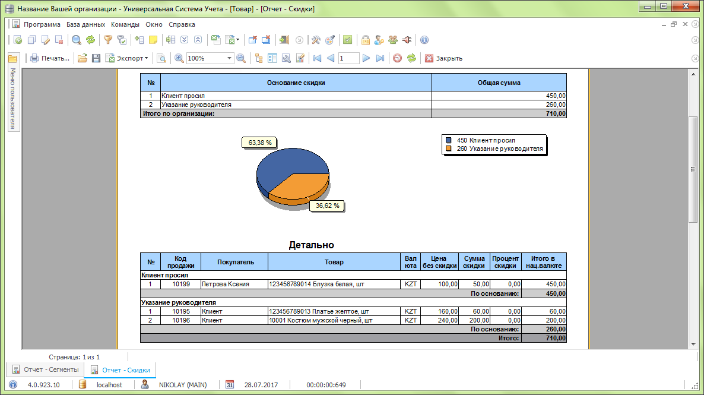Image resolution: width=704 pixels, height=395 pixels.
Task: Click the page number input field
Action: (x=349, y=58)
